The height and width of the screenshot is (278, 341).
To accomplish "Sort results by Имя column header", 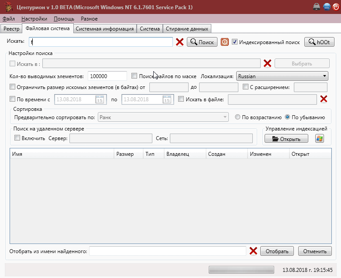I will 62,154.
